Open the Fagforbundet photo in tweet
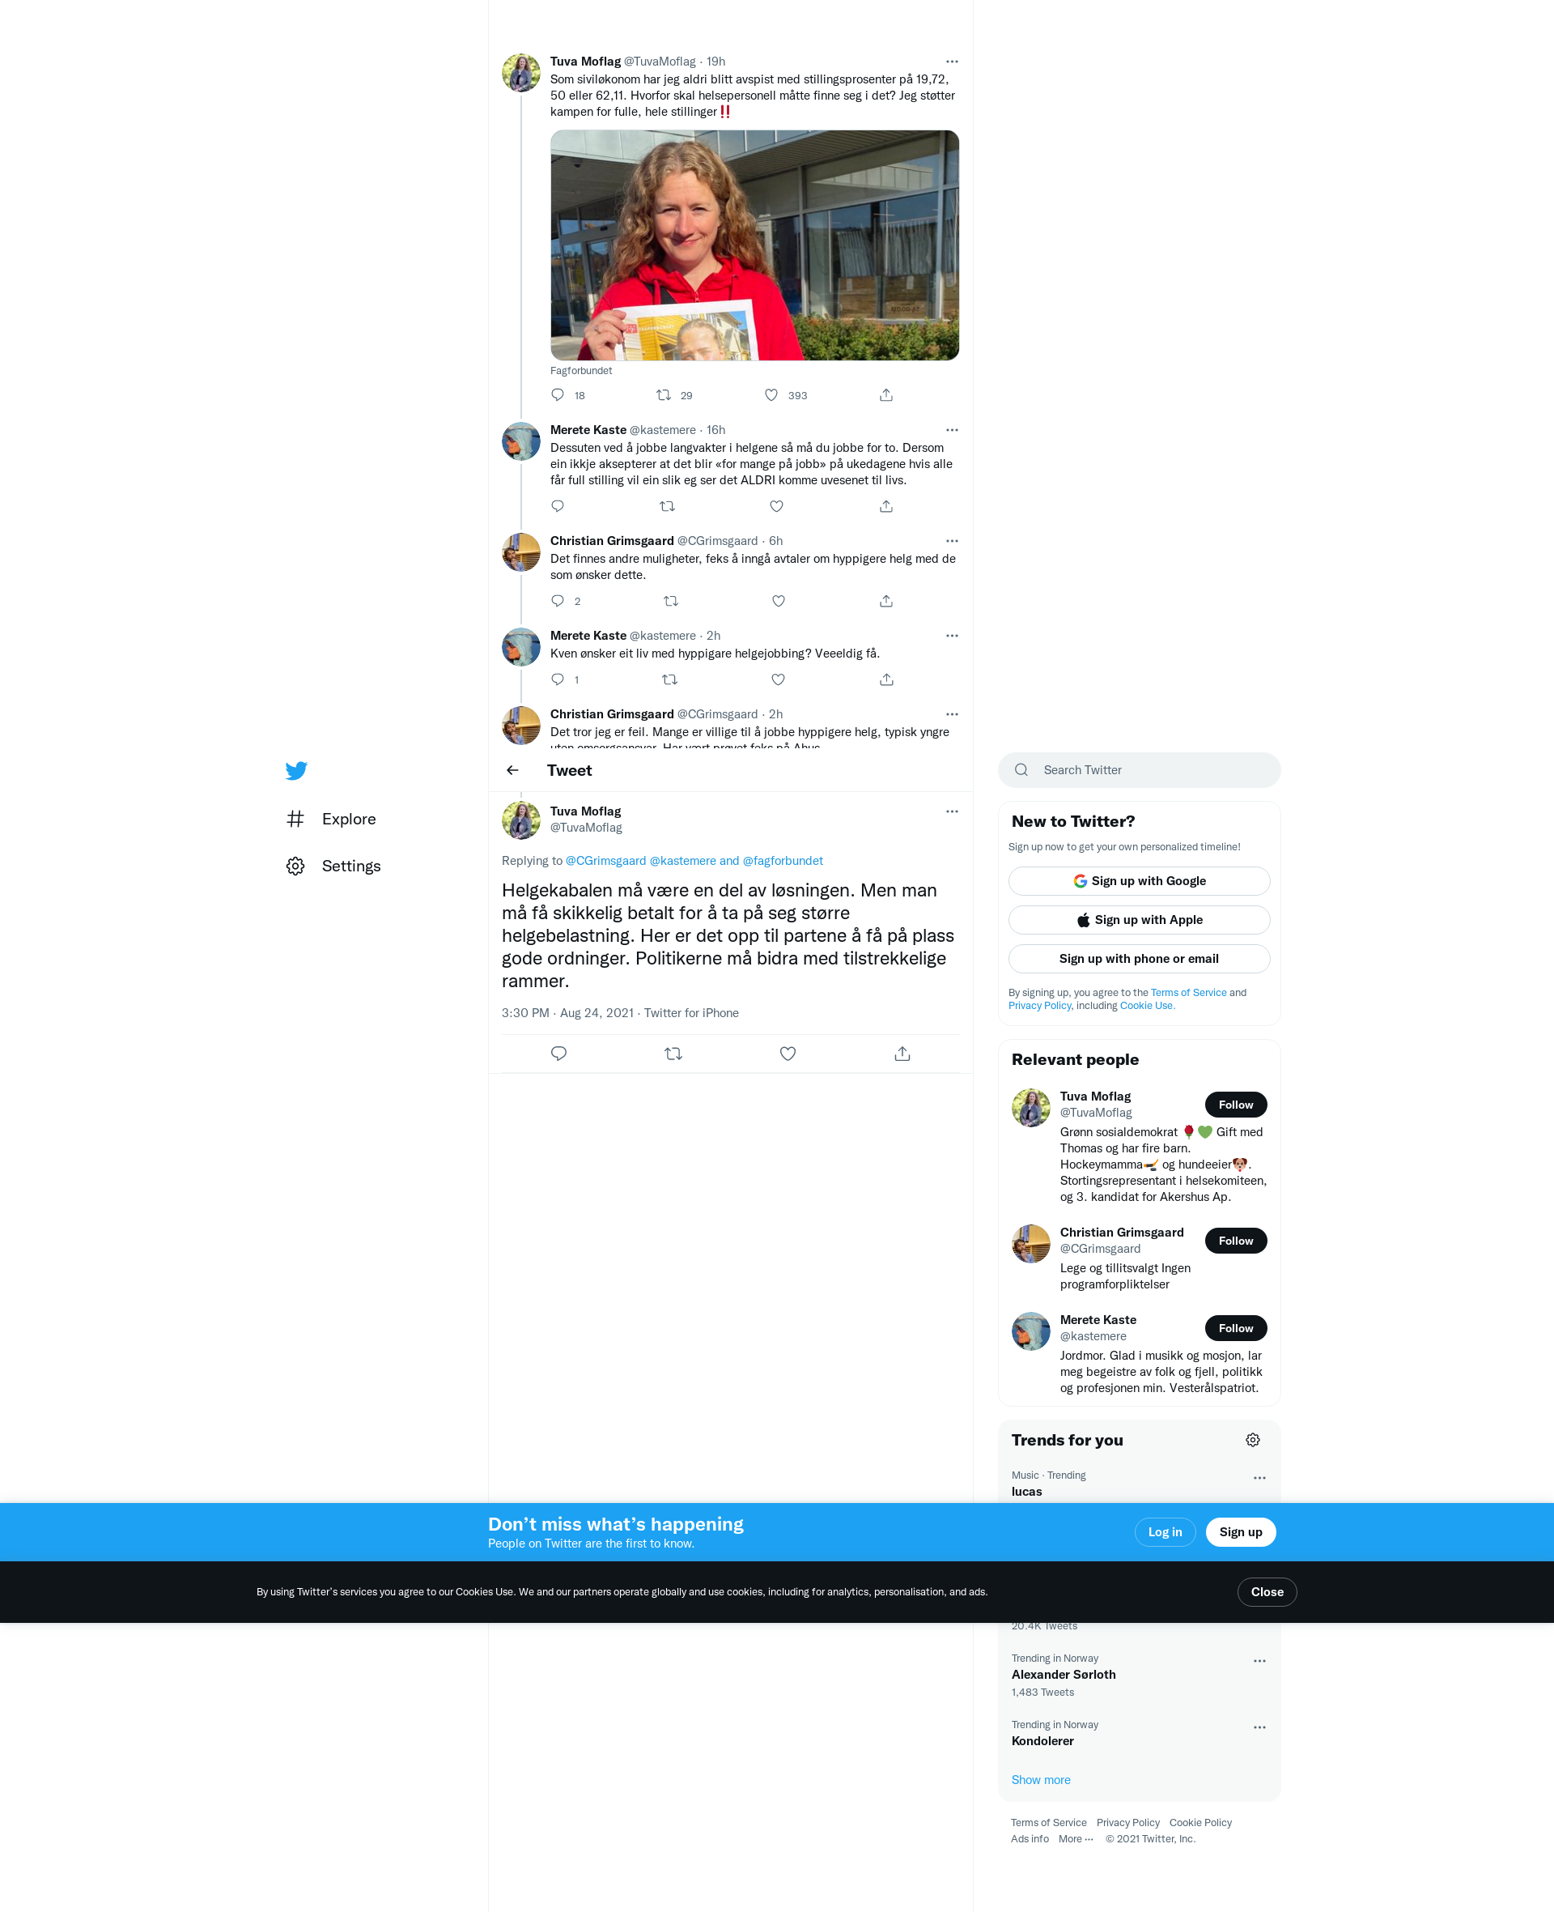This screenshot has height=1912, width=1554. 754,245
